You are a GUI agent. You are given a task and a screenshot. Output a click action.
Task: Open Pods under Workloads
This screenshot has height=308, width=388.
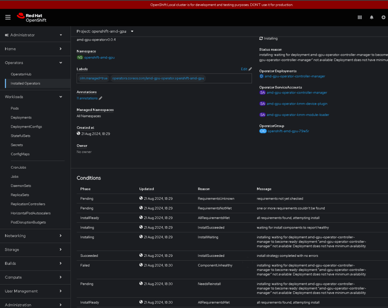pos(15,108)
